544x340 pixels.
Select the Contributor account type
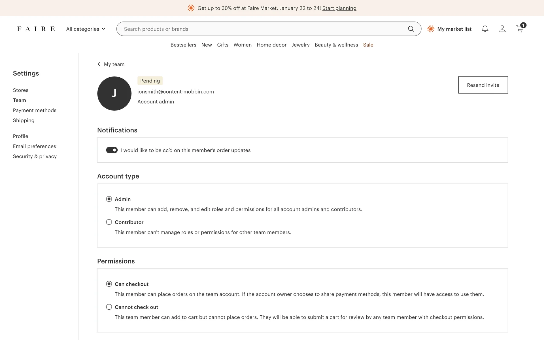(109, 222)
